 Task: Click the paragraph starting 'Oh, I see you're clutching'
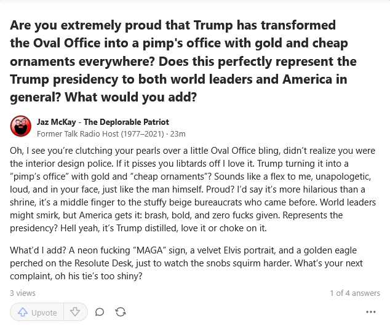193,189
